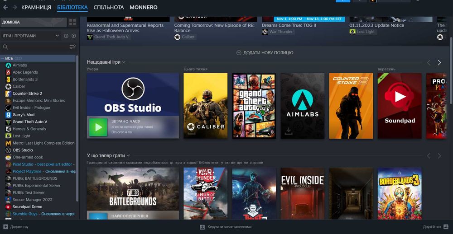The height and width of the screenshot is (234, 453).
Task: Launch OBS Studio with green play button
Action: click(98, 127)
